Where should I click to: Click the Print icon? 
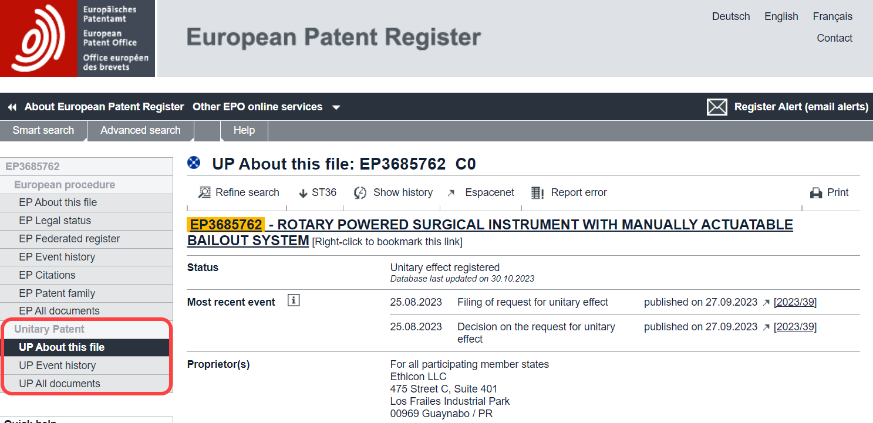816,192
